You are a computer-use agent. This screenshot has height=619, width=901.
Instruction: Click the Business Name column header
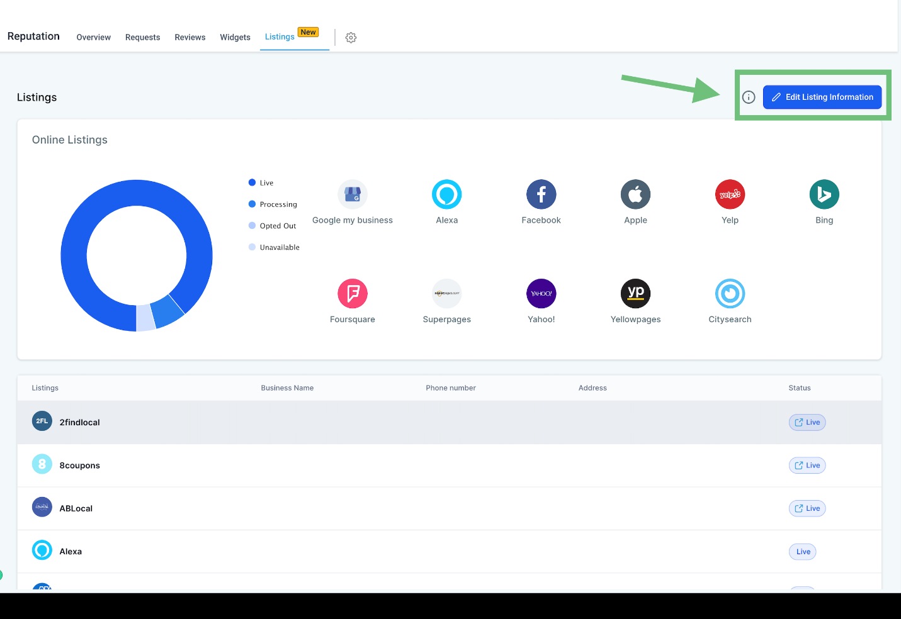point(287,388)
